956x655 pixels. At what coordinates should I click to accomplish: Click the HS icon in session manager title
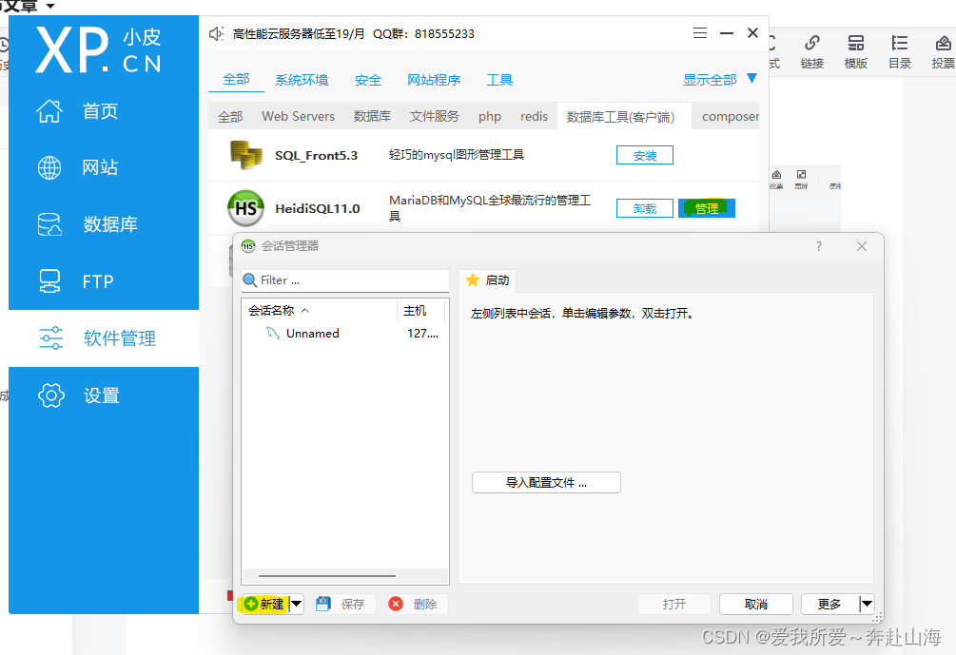point(248,246)
